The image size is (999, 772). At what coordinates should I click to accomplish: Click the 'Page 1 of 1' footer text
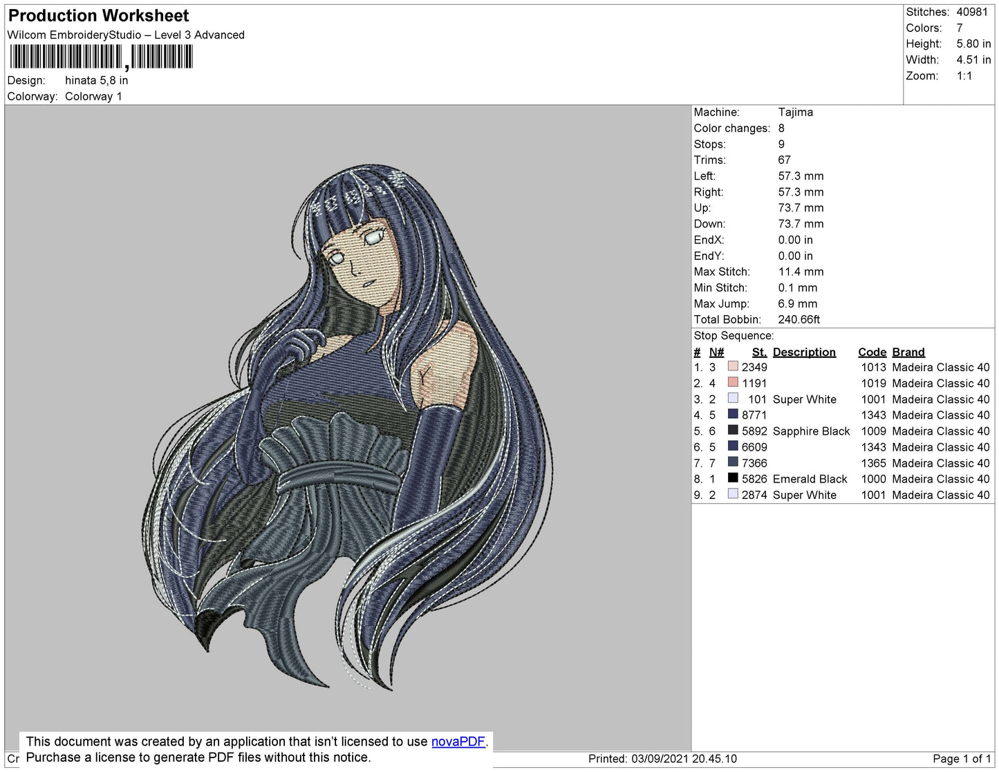(962, 758)
